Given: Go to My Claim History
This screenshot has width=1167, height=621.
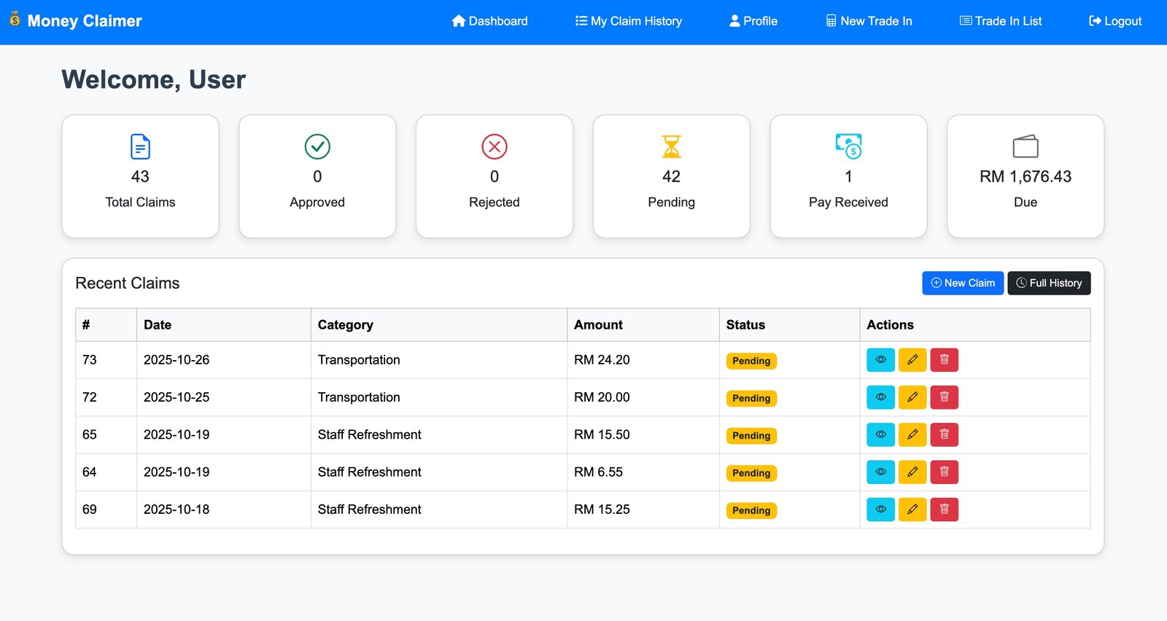Looking at the screenshot, I should (628, 21).
